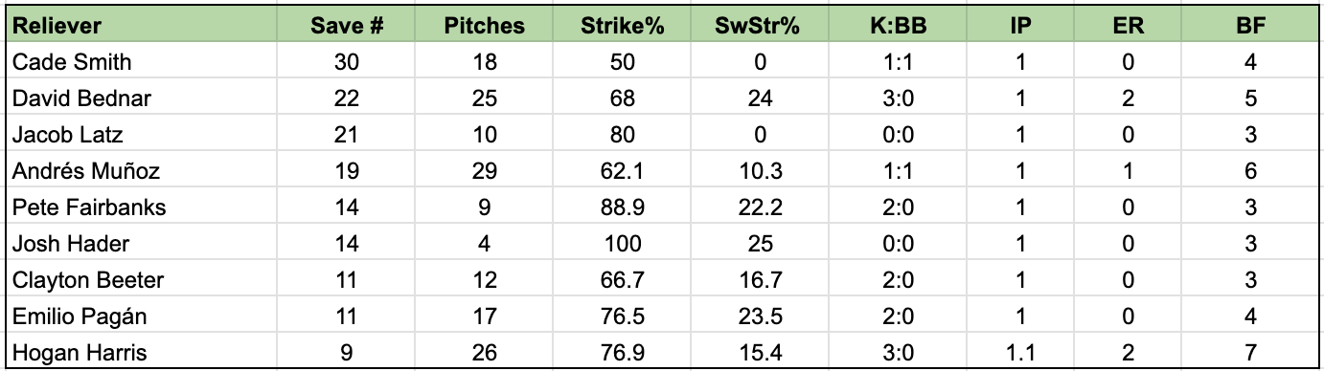The image size is (1324, 371).
Task: Click the ER header cell
Action: pyautogui.click(x=1129, y=26)
